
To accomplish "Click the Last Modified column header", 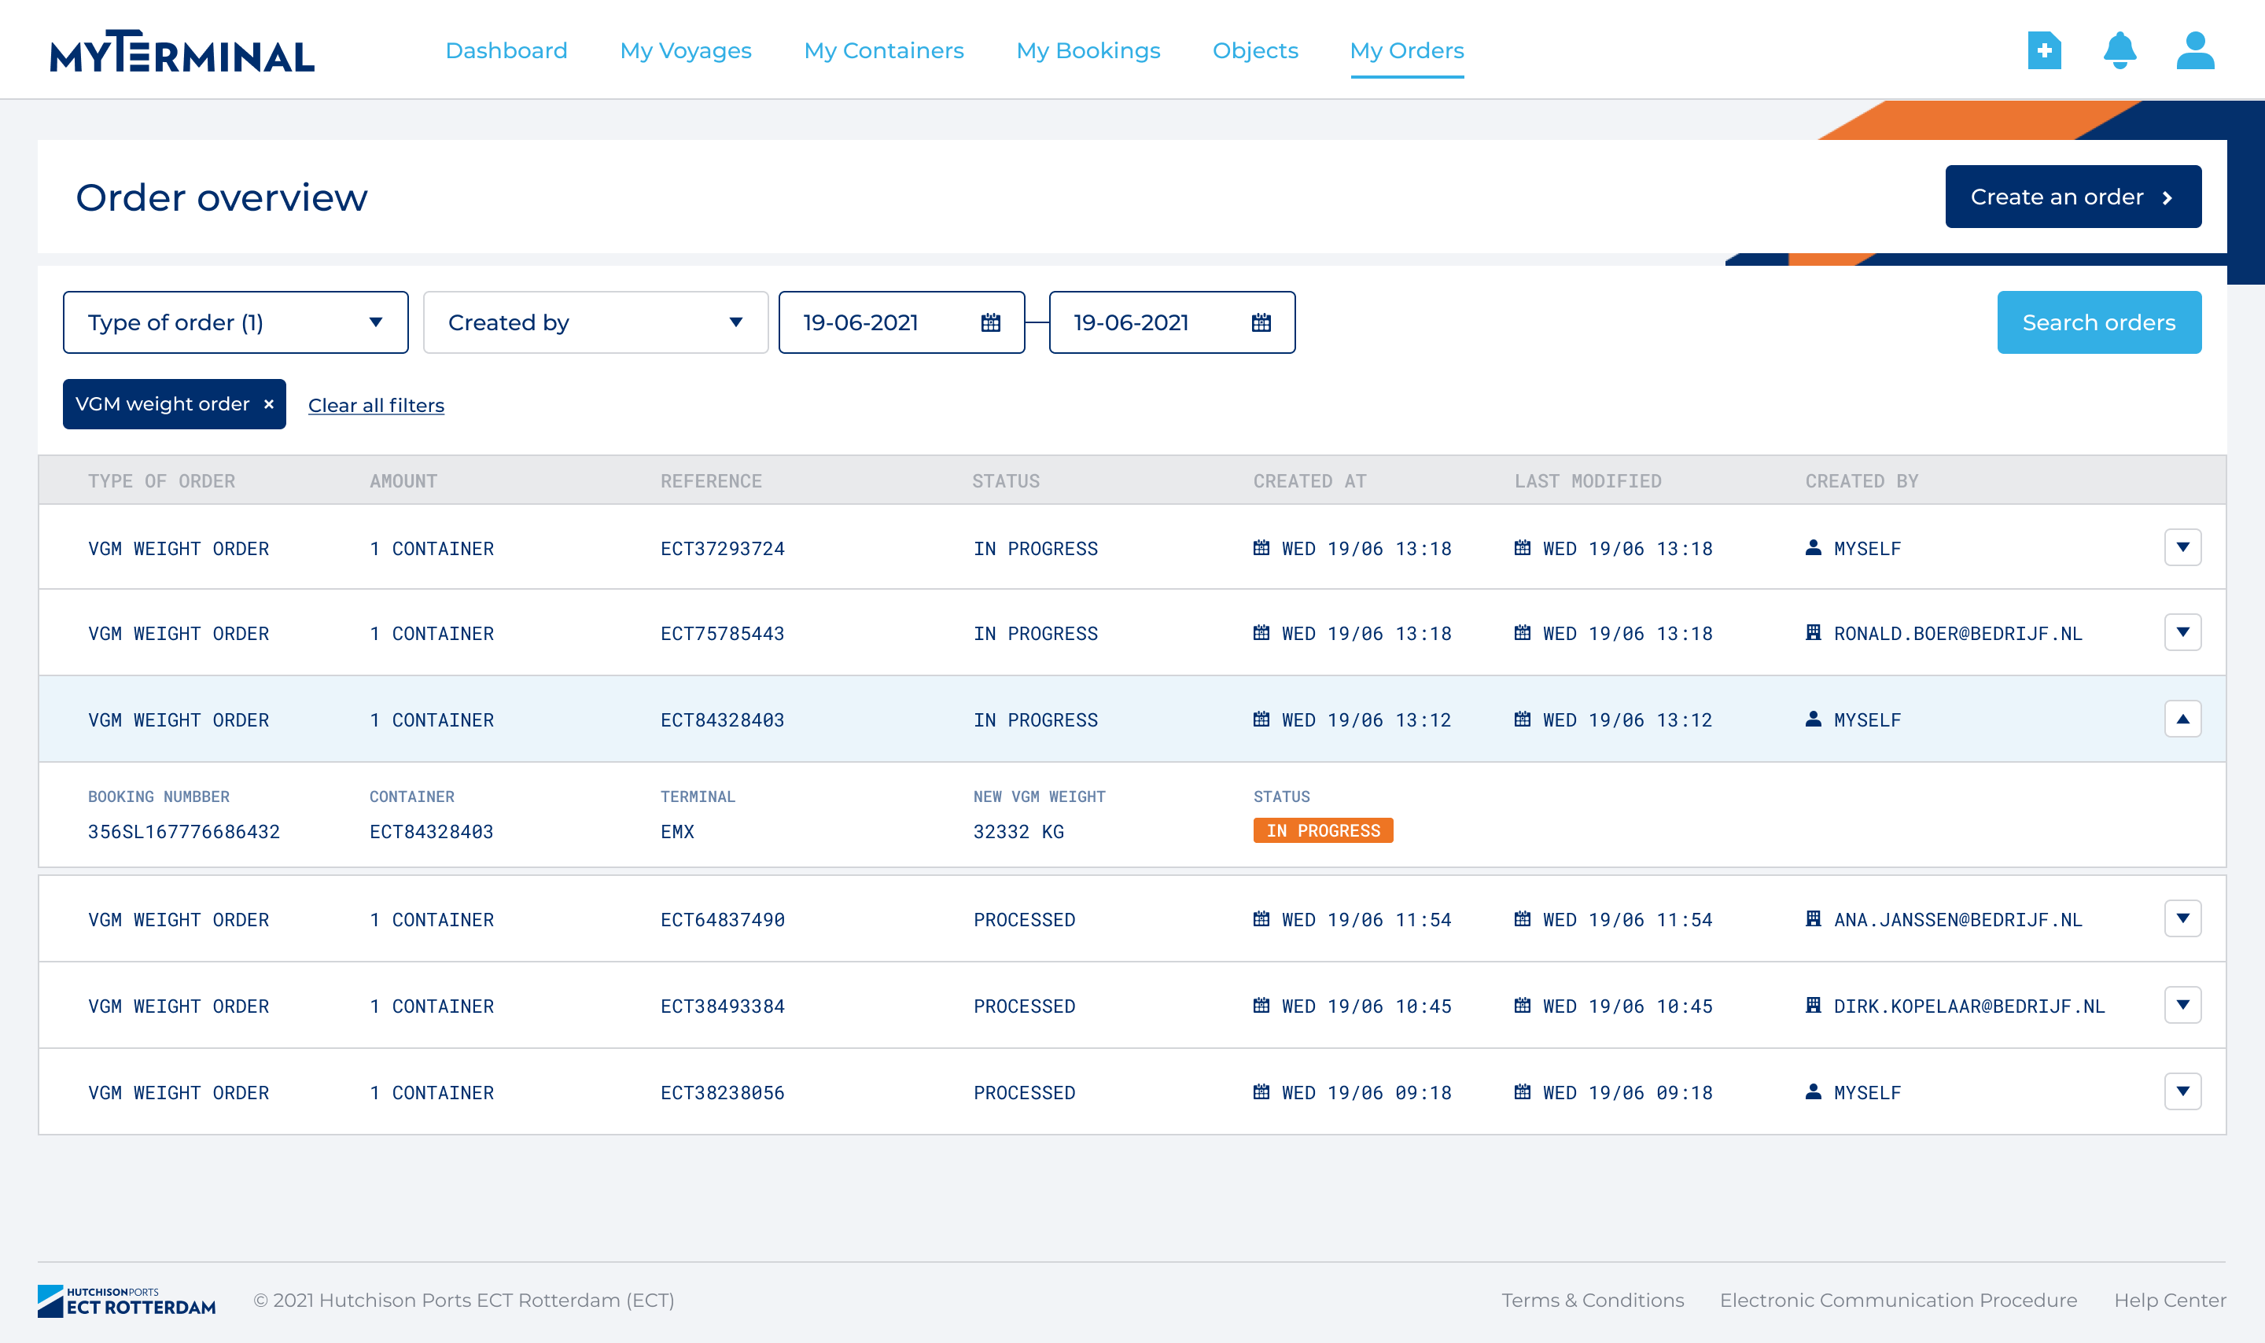I will (1587, 481).
